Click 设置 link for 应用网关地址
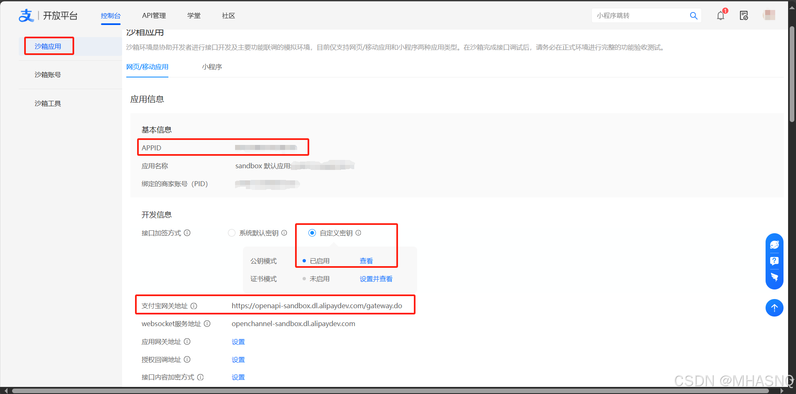 (x=238, y=342)
